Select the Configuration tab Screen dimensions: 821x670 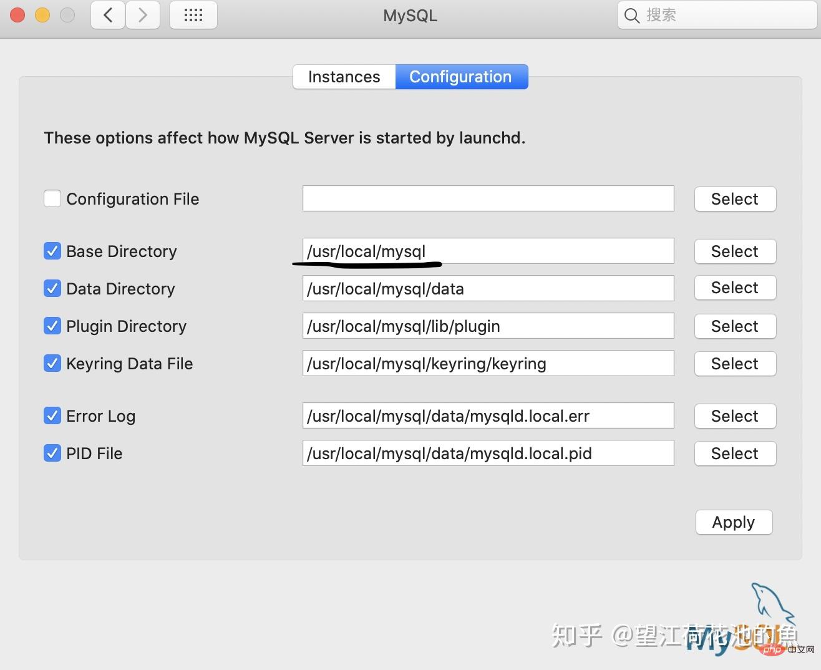pos(461,77)
